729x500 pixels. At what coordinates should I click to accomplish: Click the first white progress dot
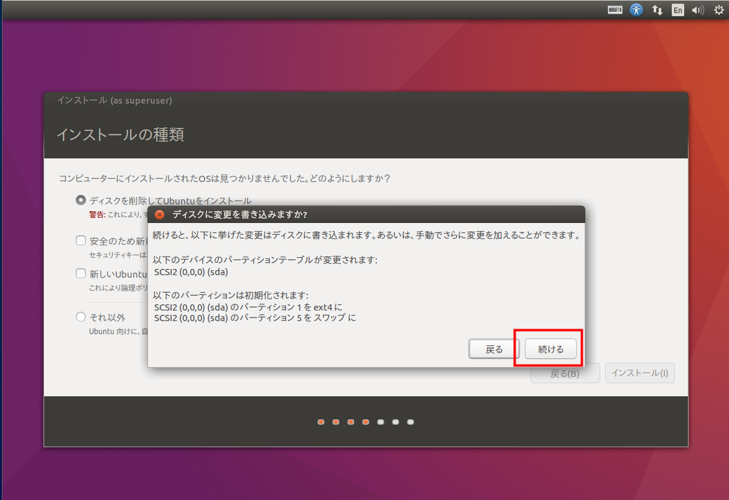(x=381, y=422)
